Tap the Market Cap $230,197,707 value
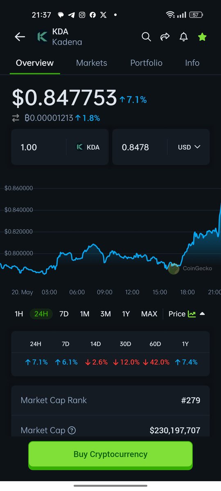221x491 pixels. pos(175,430)
